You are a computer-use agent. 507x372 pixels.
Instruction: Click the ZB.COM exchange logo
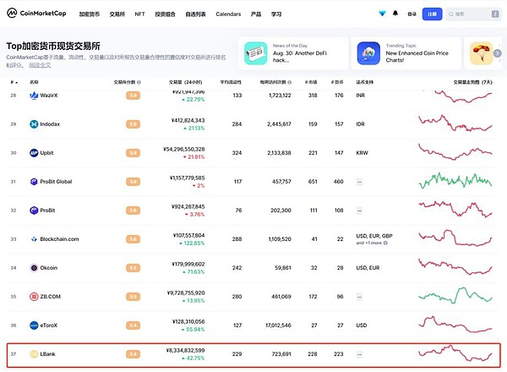tap(34, 297)
